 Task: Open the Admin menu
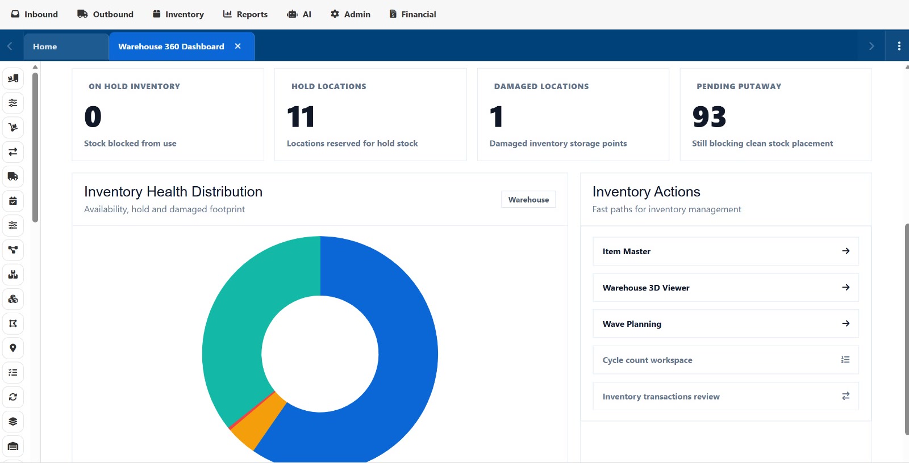(x=351, y=14)
